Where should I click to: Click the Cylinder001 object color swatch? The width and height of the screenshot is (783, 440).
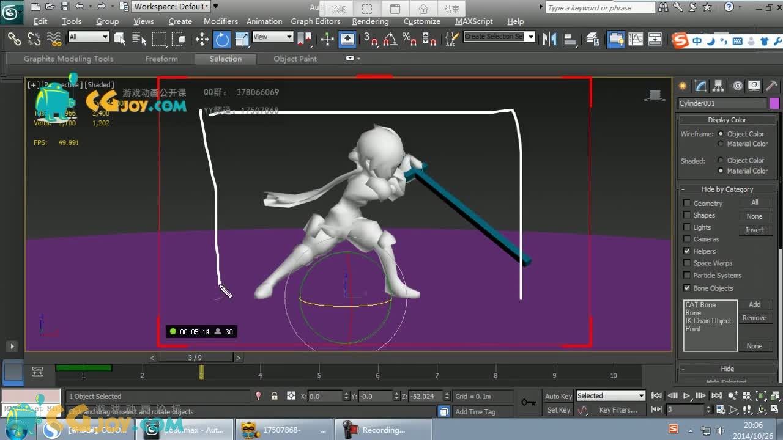(x=774, y=103)
